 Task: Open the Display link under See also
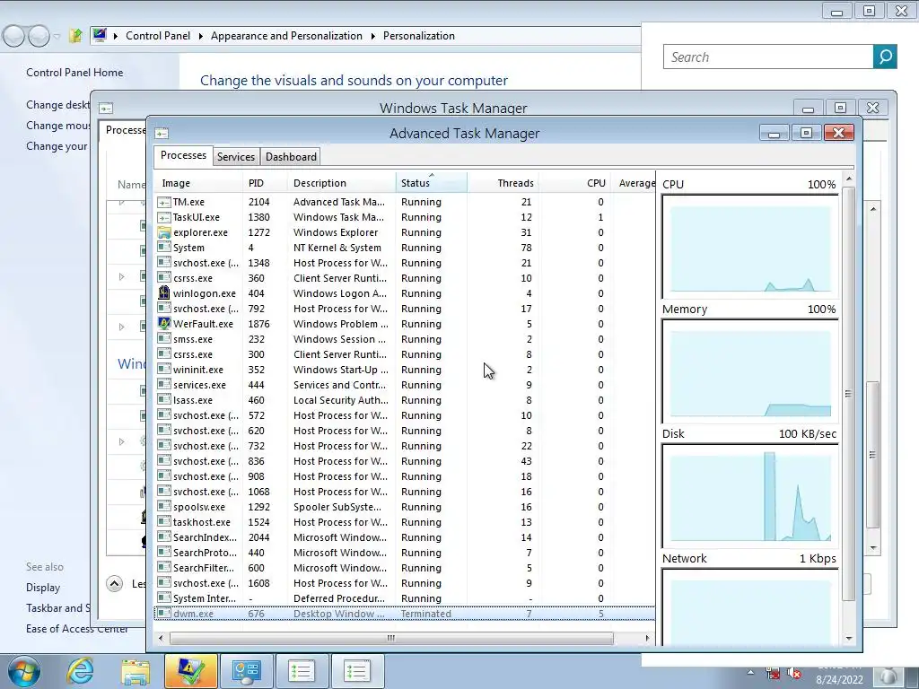(x=43, y=588)
